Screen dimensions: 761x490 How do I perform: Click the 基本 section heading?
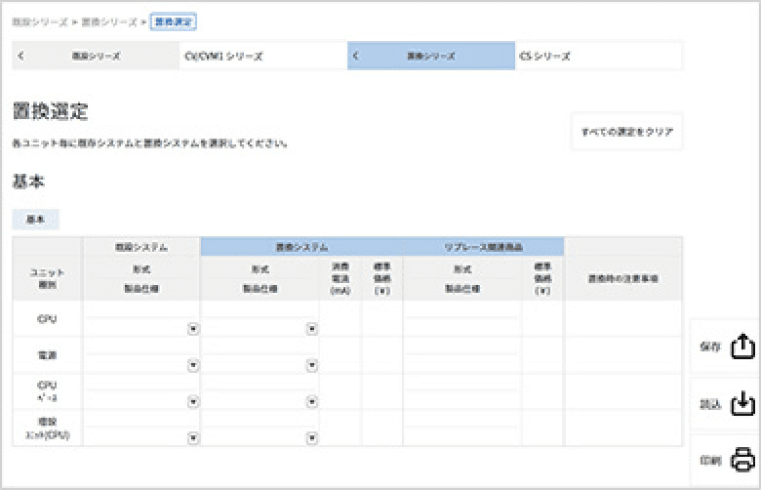click(28, 182)
